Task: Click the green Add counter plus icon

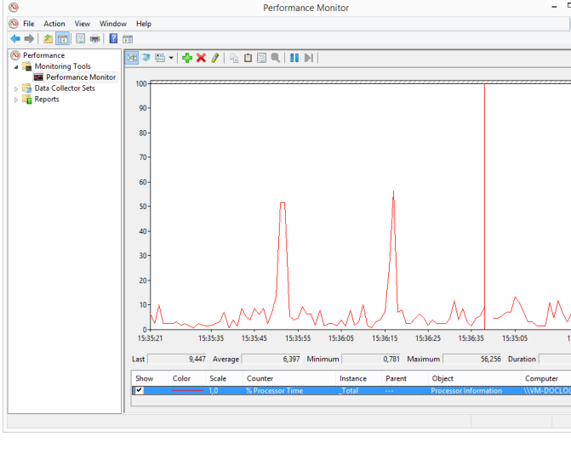Action: pyautogui.click(x=187, y=58)
